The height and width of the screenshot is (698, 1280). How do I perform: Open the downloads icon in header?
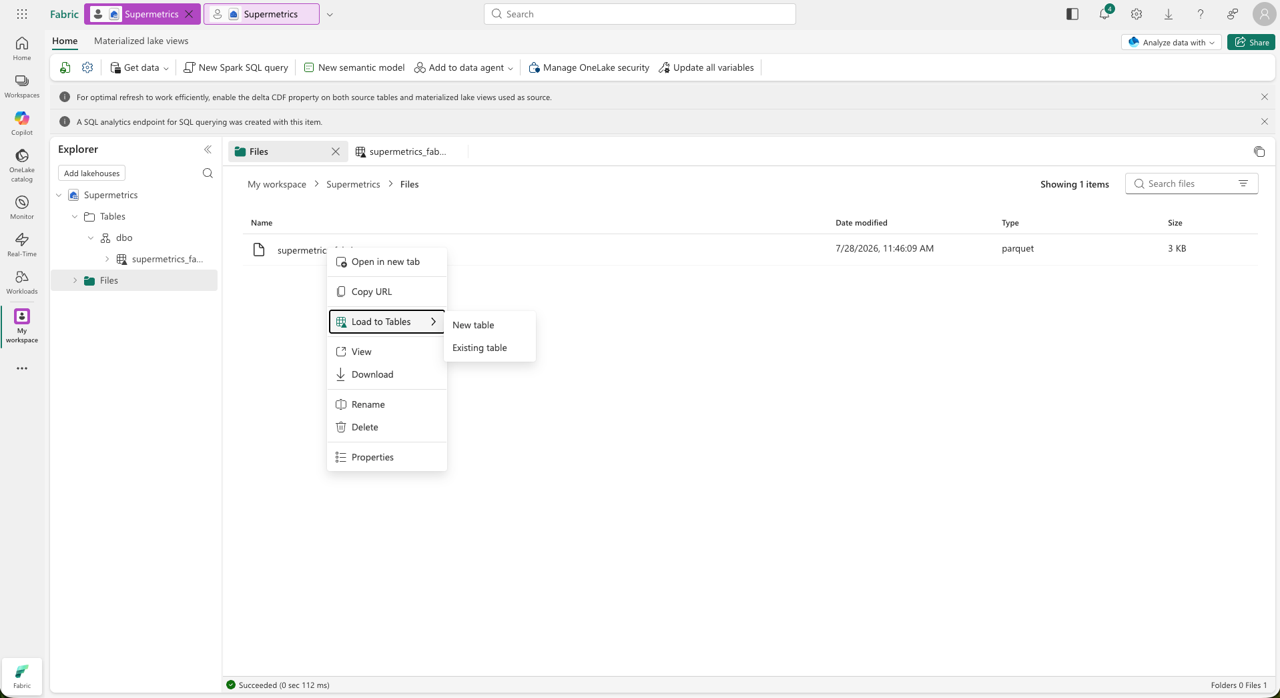(x=1169, y=14)
